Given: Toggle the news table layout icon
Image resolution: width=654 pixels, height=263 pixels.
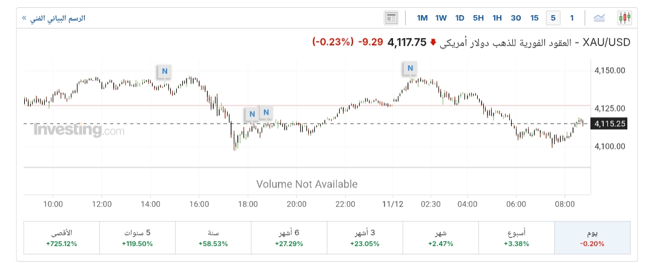Looking at the screenshot, I should [x=391, y=18].
